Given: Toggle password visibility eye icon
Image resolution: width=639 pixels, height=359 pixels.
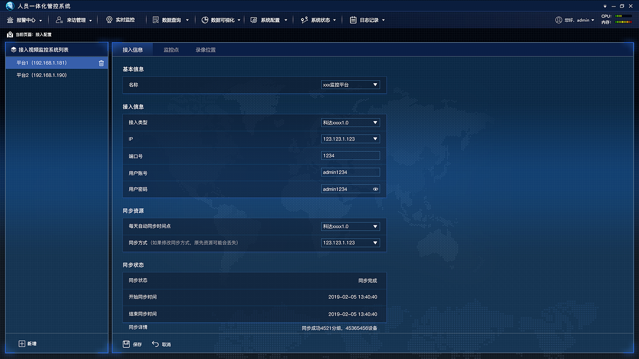Looking at the screenshot, I should point(376,189).
